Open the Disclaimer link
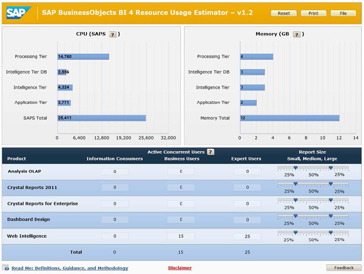 click(x=180, y=268)
